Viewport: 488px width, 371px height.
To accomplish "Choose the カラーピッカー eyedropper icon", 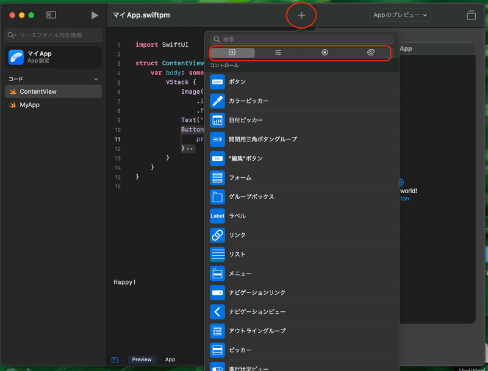I will (x=217, y=101).
